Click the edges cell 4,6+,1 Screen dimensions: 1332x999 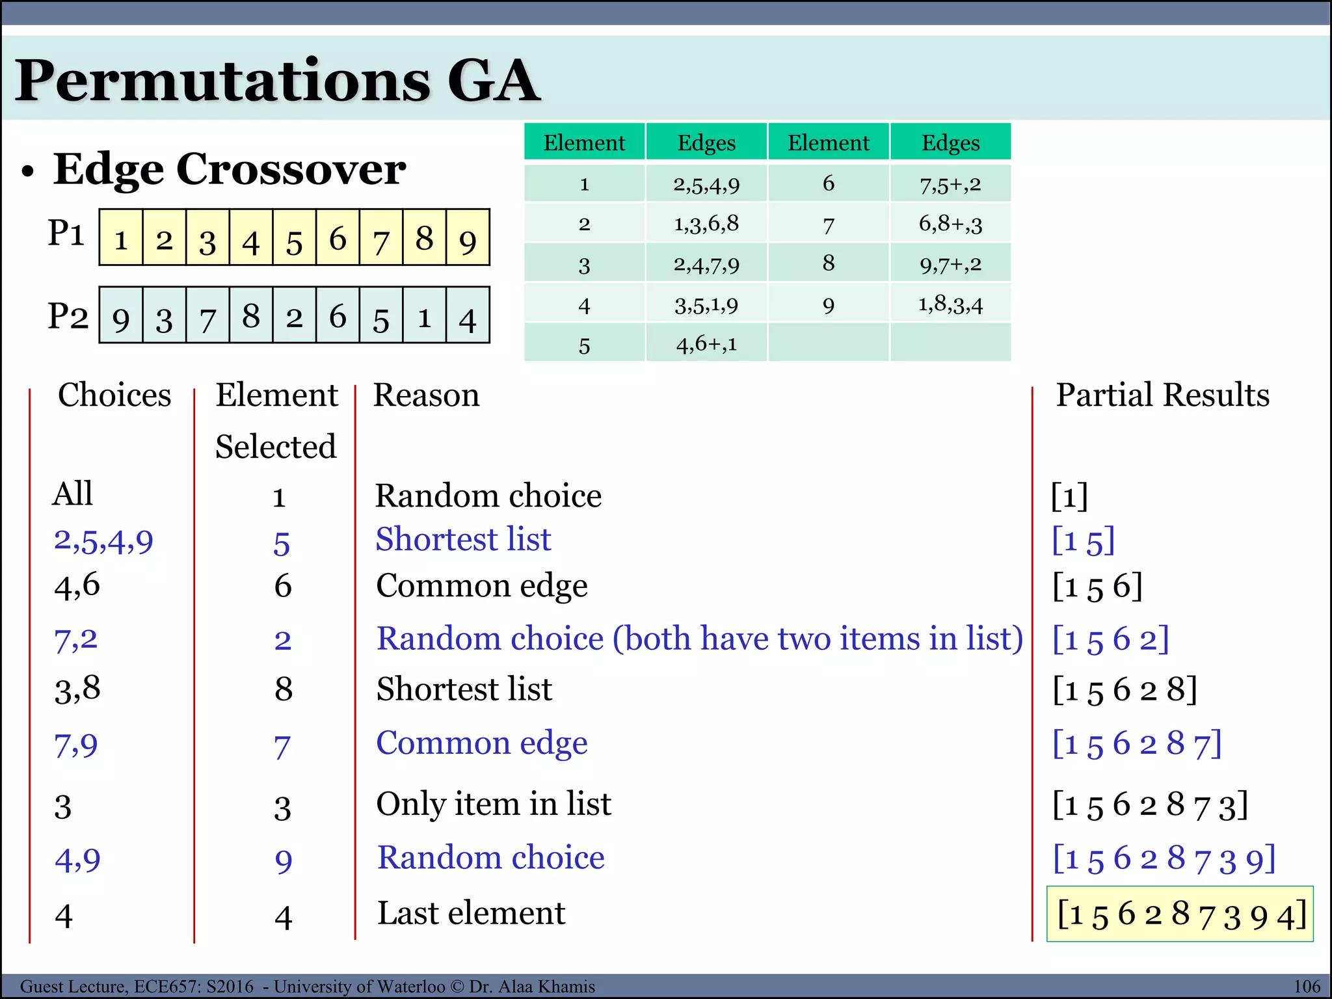(x=706, y=343)
